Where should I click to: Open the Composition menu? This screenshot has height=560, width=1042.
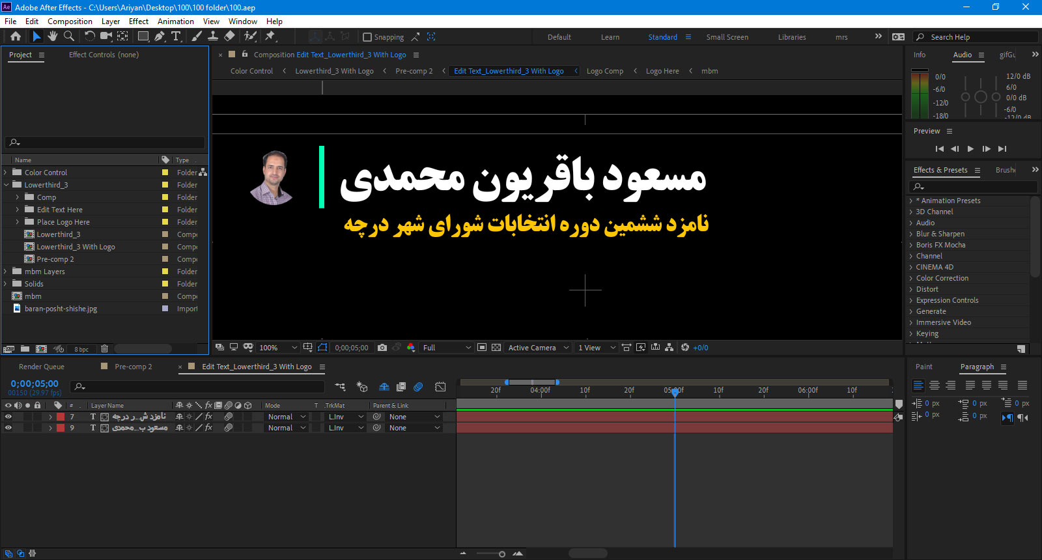click(70, 21)
